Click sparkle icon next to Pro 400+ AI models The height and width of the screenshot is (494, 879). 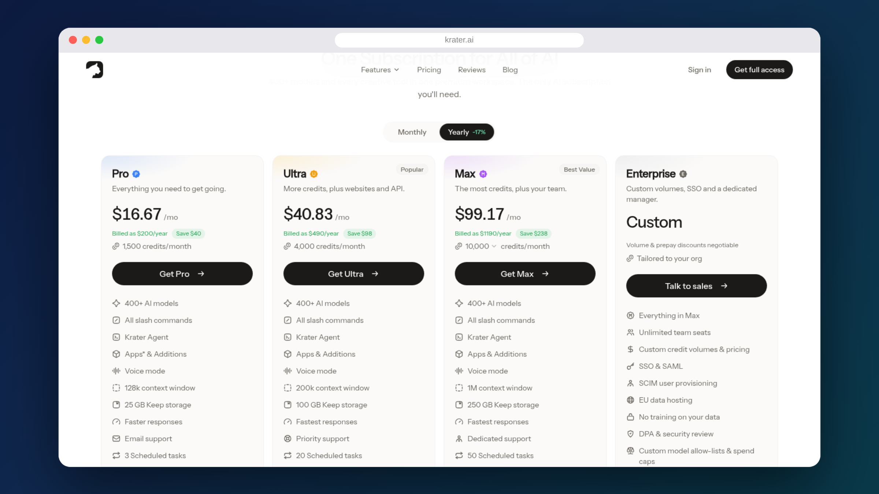click(116, 303)
